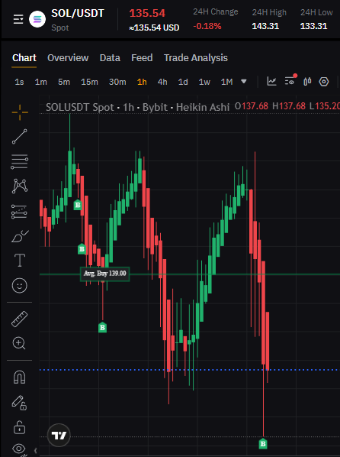Select the 1w timeframe
340x457 pixels.
pyautogui.click(x=204, y=82)
